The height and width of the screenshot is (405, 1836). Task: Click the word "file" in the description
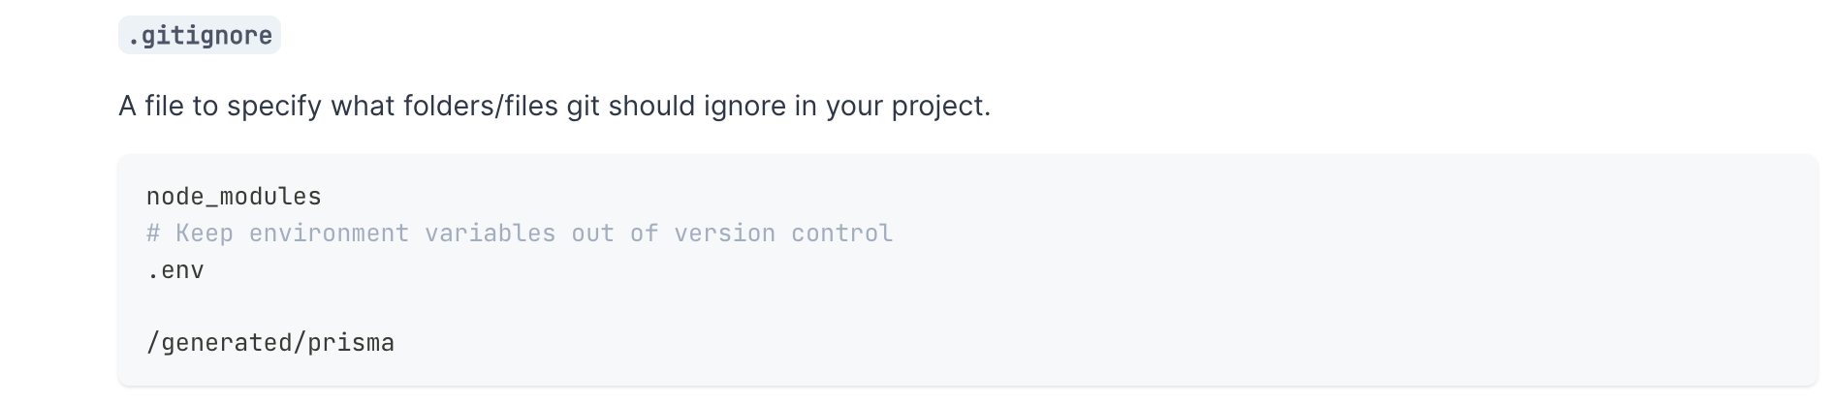(x=164, y=106)
